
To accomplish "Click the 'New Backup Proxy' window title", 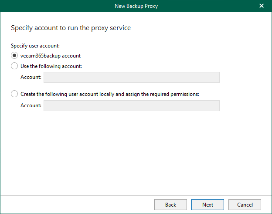I will pyautogui.click(x=136, y=6).
